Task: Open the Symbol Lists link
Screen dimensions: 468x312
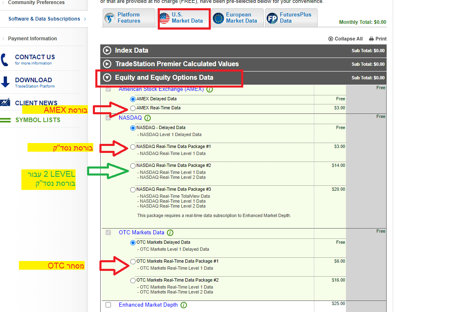Action: [x=37, y=120]
